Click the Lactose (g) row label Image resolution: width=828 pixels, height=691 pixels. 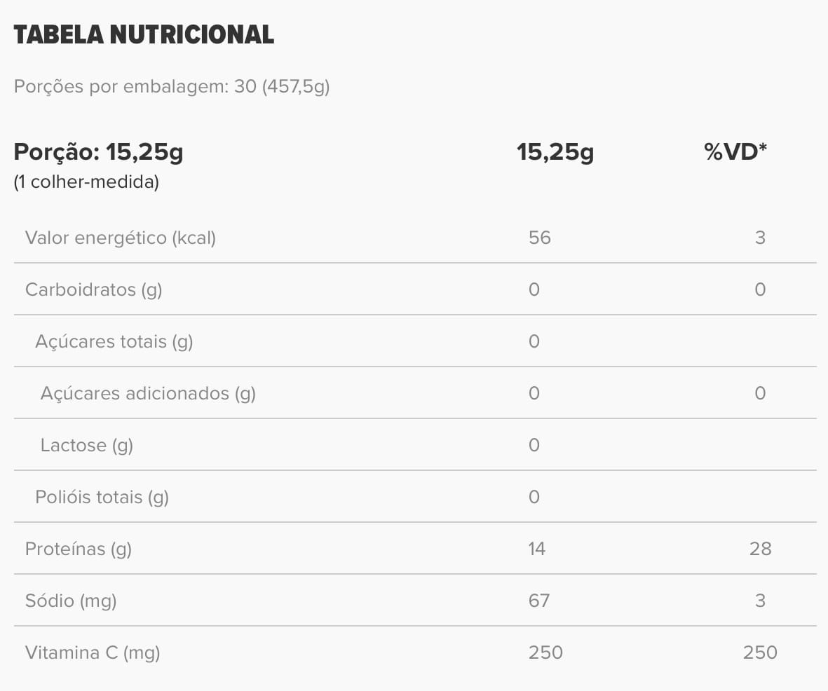coord(86,445)
